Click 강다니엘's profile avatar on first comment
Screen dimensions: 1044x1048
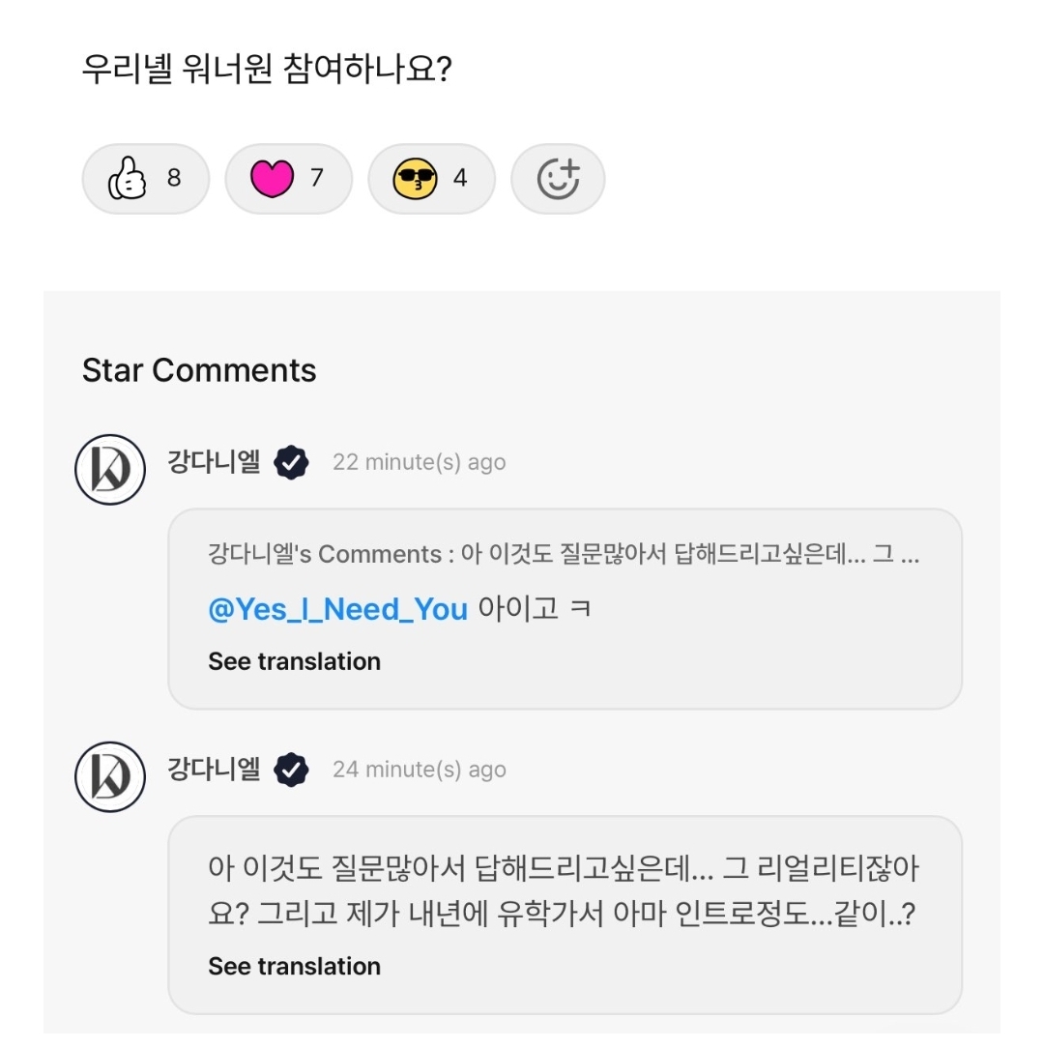coord(109,462)
